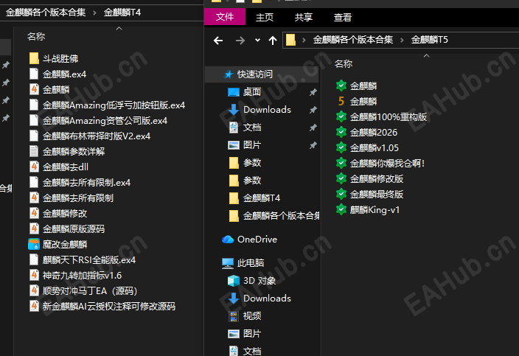This screenshot has width=519, height=356.
Task: Expand chevron between 金麒麟各个版本合集 and 金麒麟T5
Action: point(402,40)
